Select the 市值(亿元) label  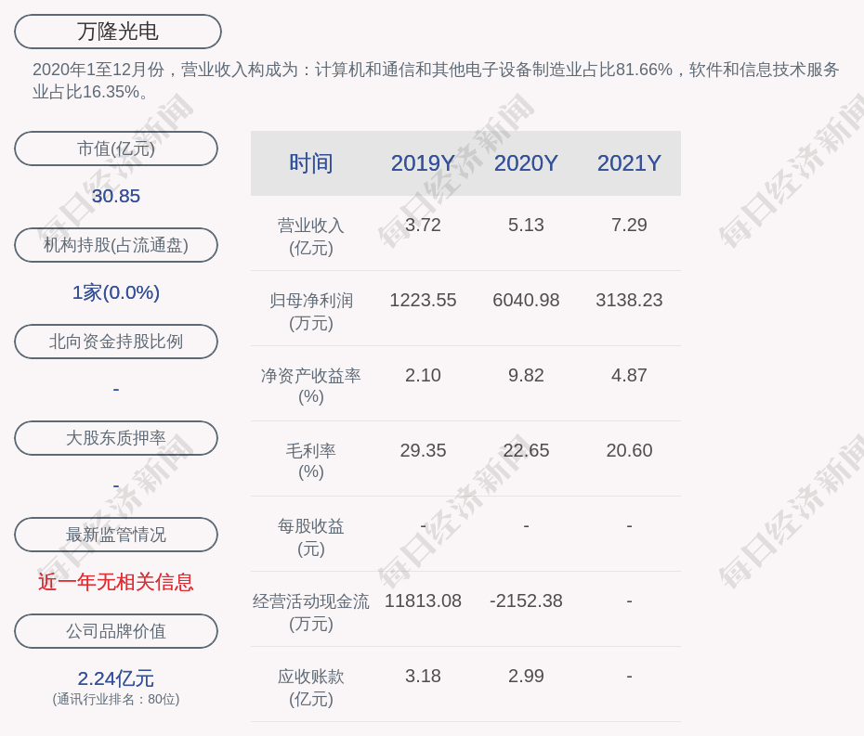116,148
